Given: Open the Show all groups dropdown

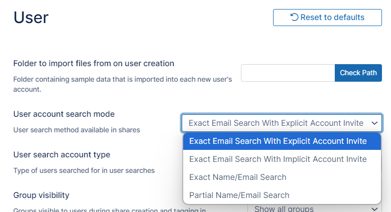Looking at the screenshot, I should (x=311, y=208).
